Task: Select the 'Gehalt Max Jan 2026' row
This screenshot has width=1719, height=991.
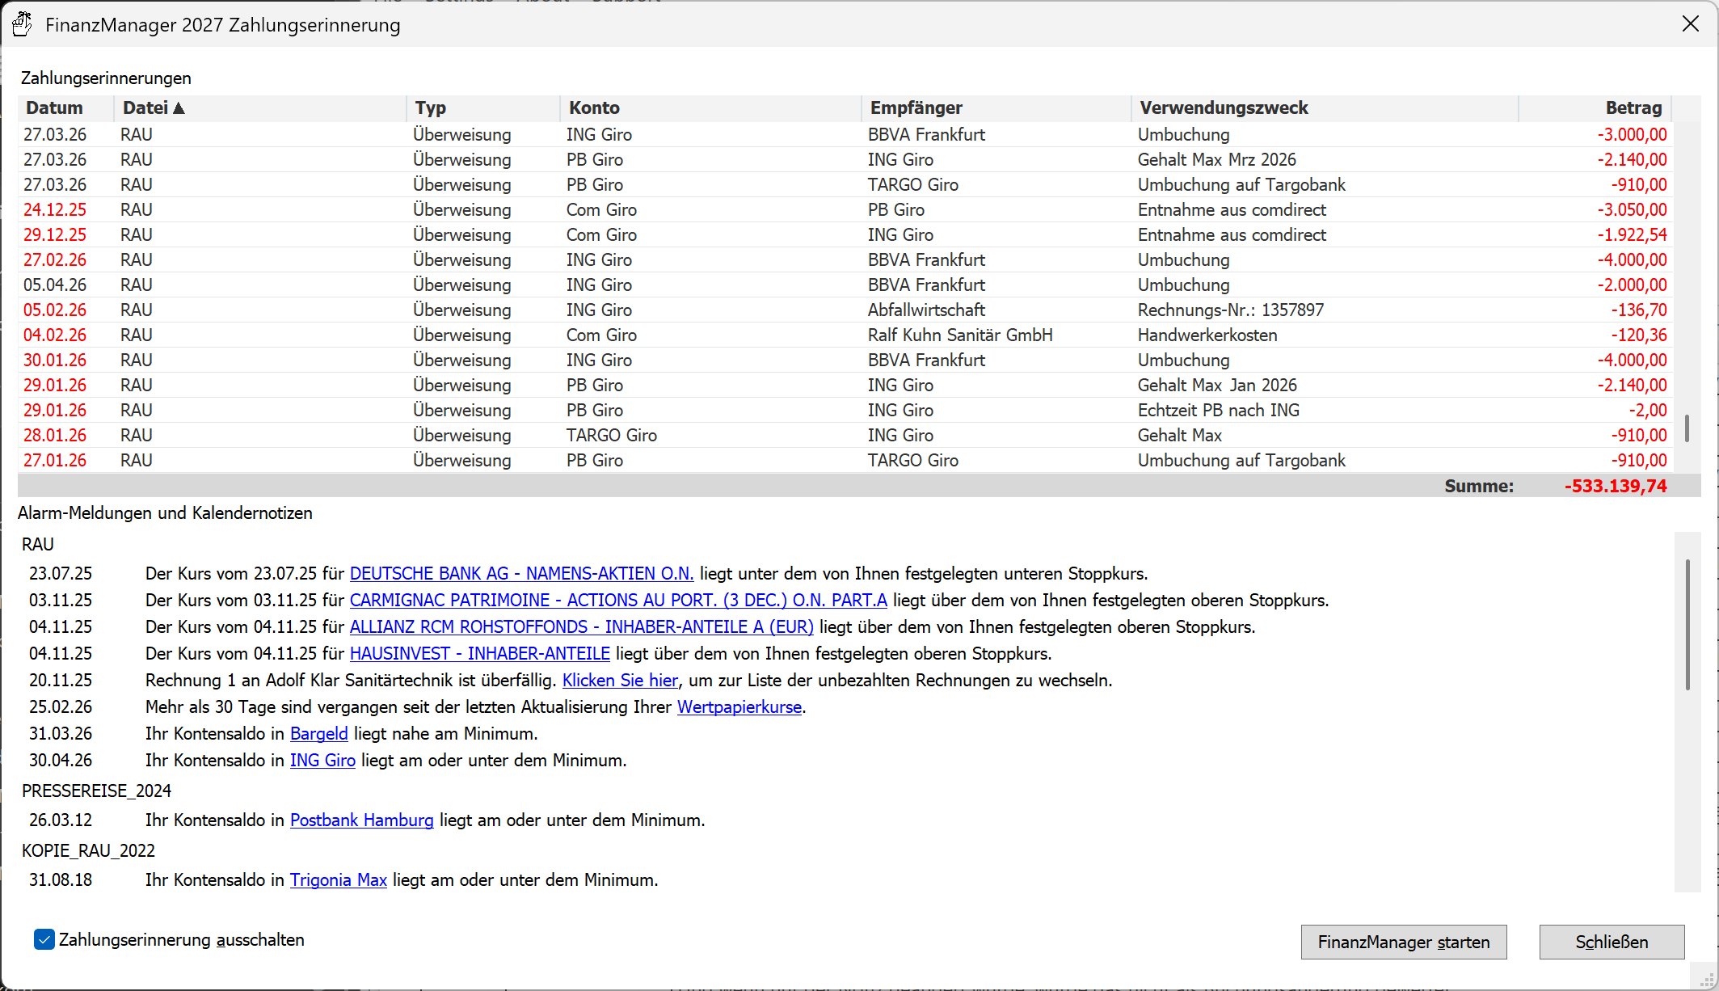Action: (845, 385)
